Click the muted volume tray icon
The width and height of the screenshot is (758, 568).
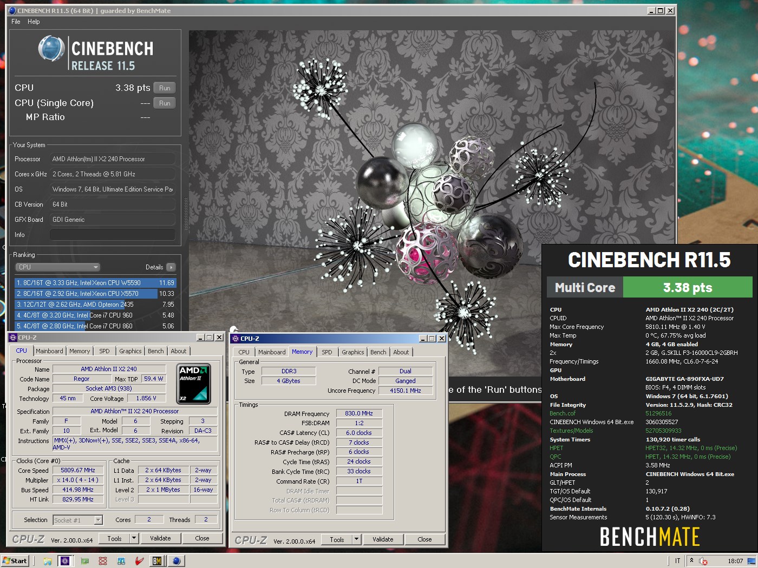point(703,561)
